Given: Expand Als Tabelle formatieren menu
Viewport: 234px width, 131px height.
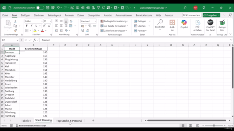Looking at the screenshot, I should pyautogui.click(x=114, y=26).
